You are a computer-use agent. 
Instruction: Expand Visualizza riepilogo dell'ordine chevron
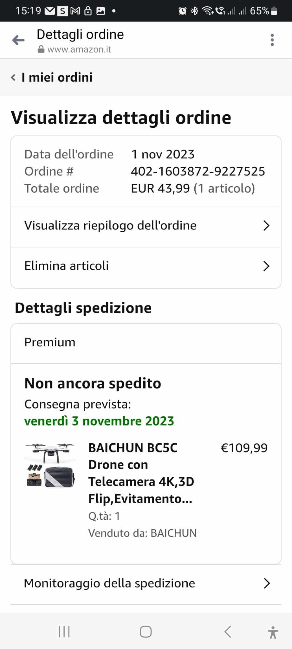click(x=266, y=226)
